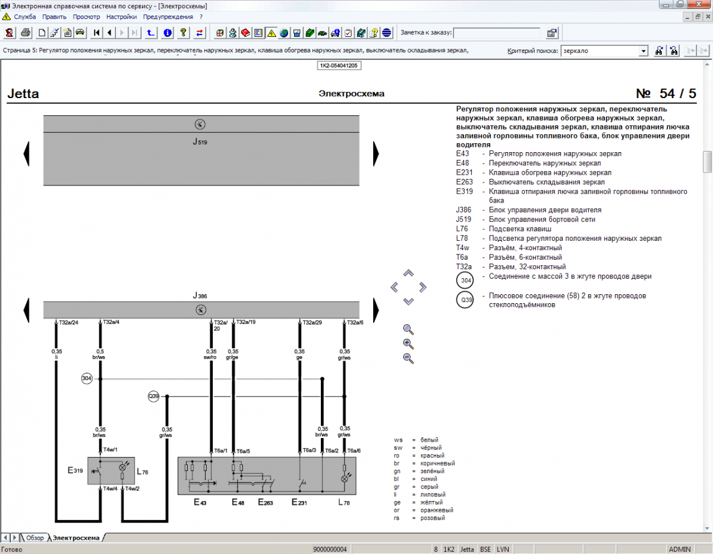Click the 304 ground connection circle in legend
713x554 pixels.
(465, 281)
